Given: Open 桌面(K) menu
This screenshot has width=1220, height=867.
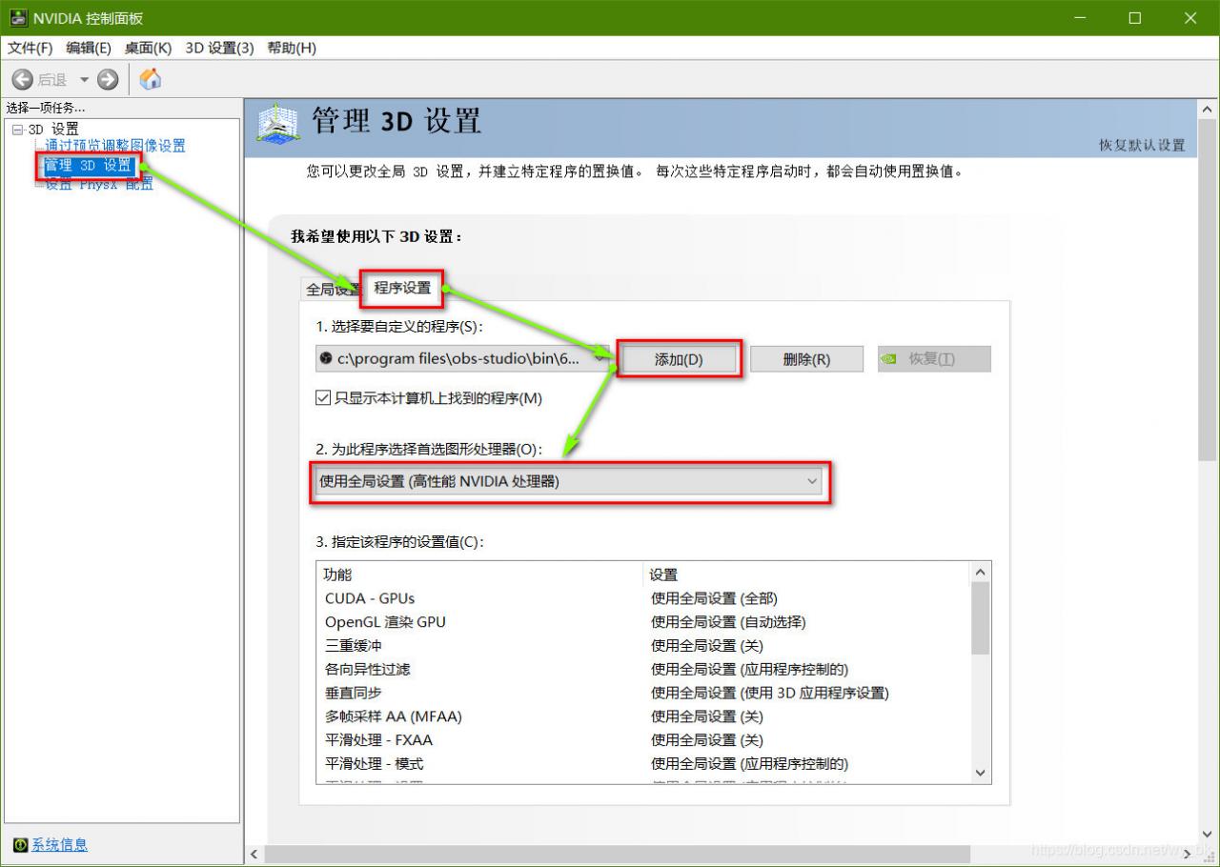Looking at the screenshot, I should tap(148, 48).
